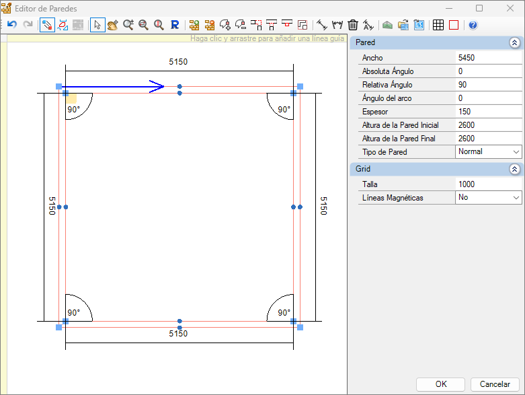Edit the Absoluta Ángulo value field
The height and width of the screenshot is (395, 525).
pos(489,71)
